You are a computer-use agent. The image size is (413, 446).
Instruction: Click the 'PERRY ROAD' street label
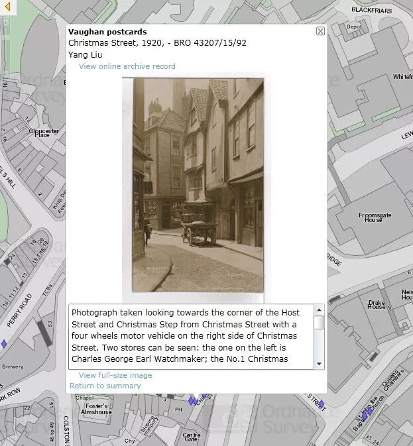[19, 310]
